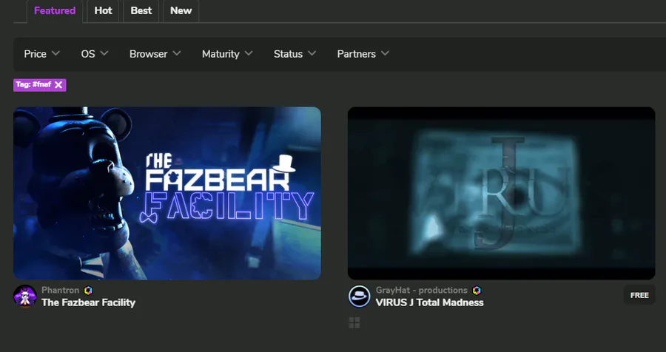Image resolution: width=666 pixels, height=352 pixels.
Task: Open the GrayHat - productions profile link
Action: [421, 291]
